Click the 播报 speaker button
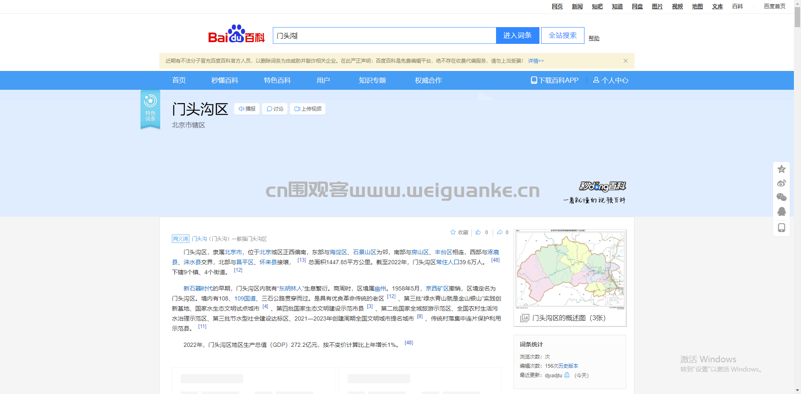 click(x=247, y=109)
